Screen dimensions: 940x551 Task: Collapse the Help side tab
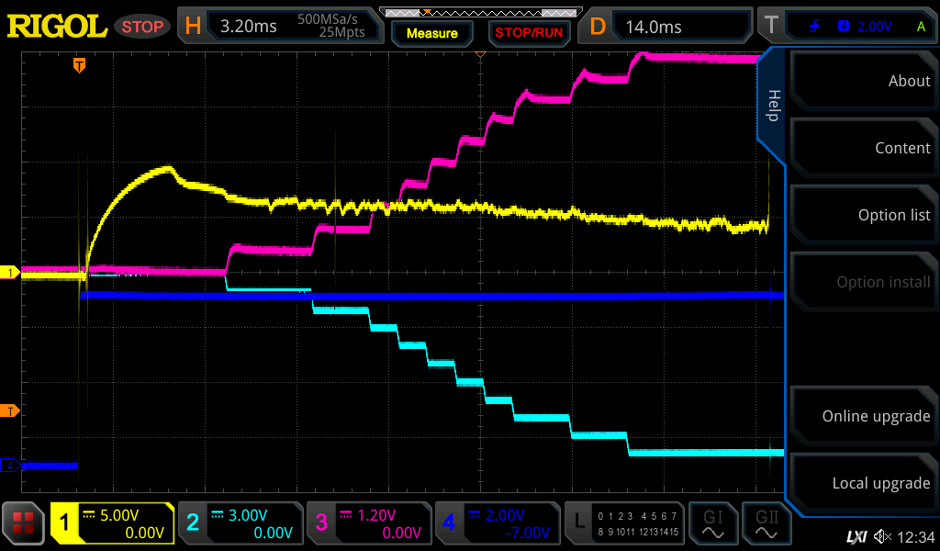point(772,106)
